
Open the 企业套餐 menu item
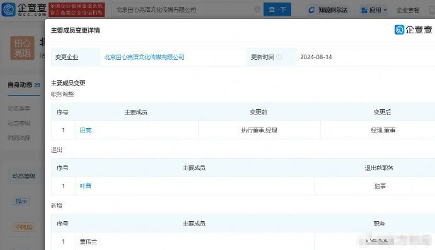(x=408, y=11)
